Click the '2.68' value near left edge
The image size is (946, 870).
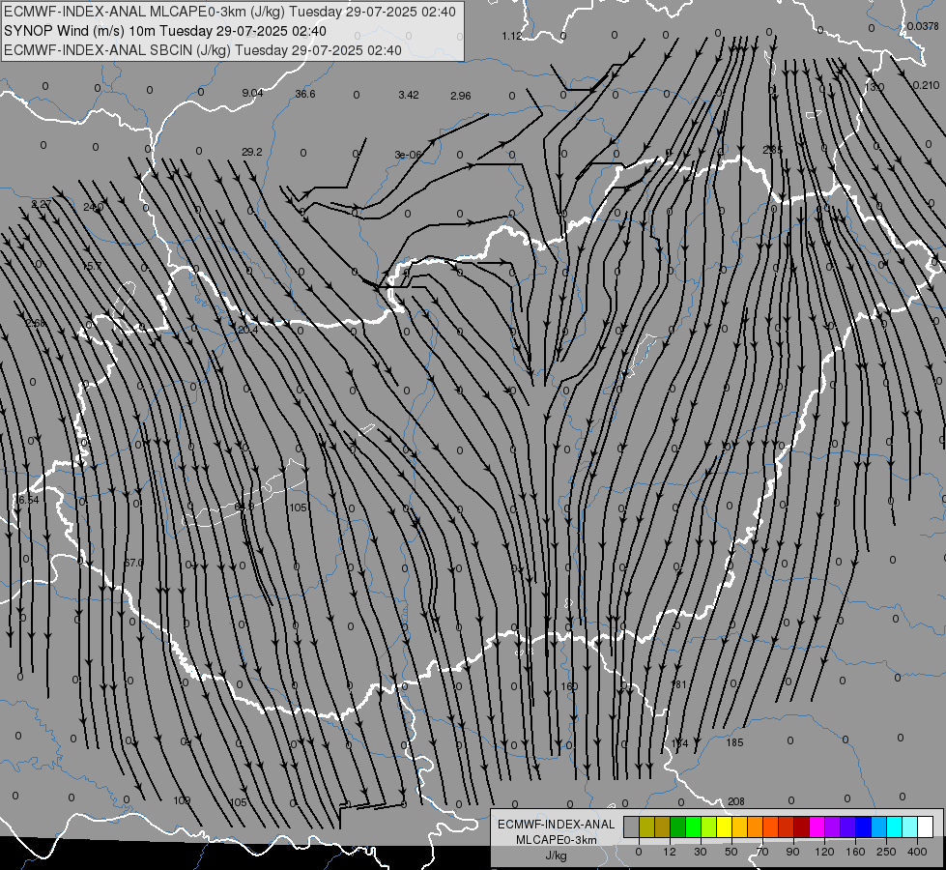click(x=35, y=323)
